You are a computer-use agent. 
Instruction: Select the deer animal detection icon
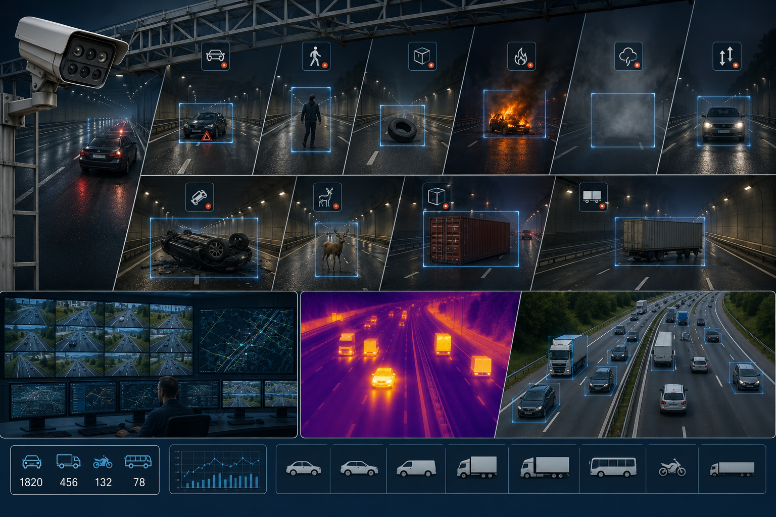(327, 197)
